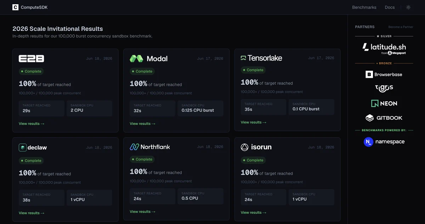425x224 pixels.
Task: Toggle the light/dark theme sun icon
Action: [x=408, y=7]
